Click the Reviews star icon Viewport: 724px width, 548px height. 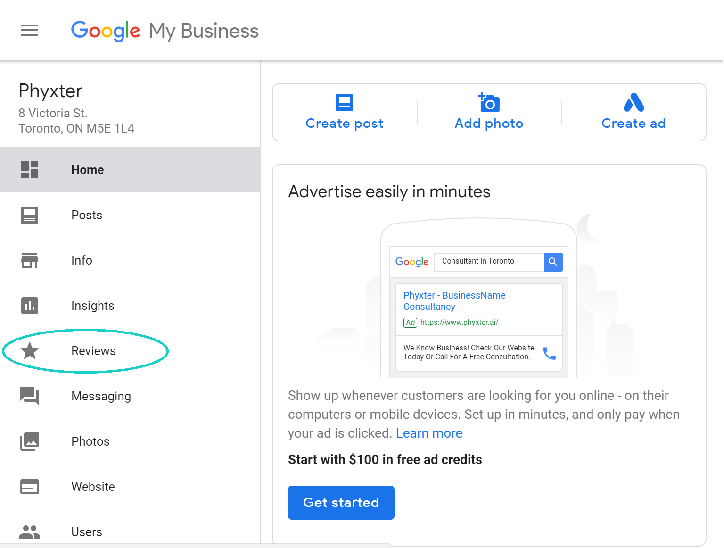tap(30, 350)
